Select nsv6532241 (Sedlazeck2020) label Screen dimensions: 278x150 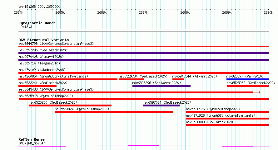(43, 83)
